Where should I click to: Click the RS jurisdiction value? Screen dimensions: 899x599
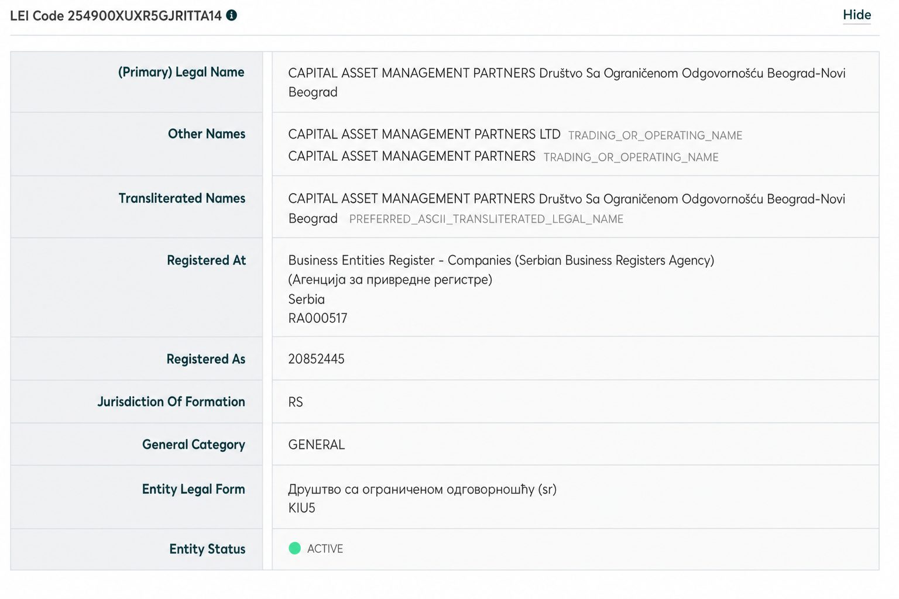tap(296, 402)
